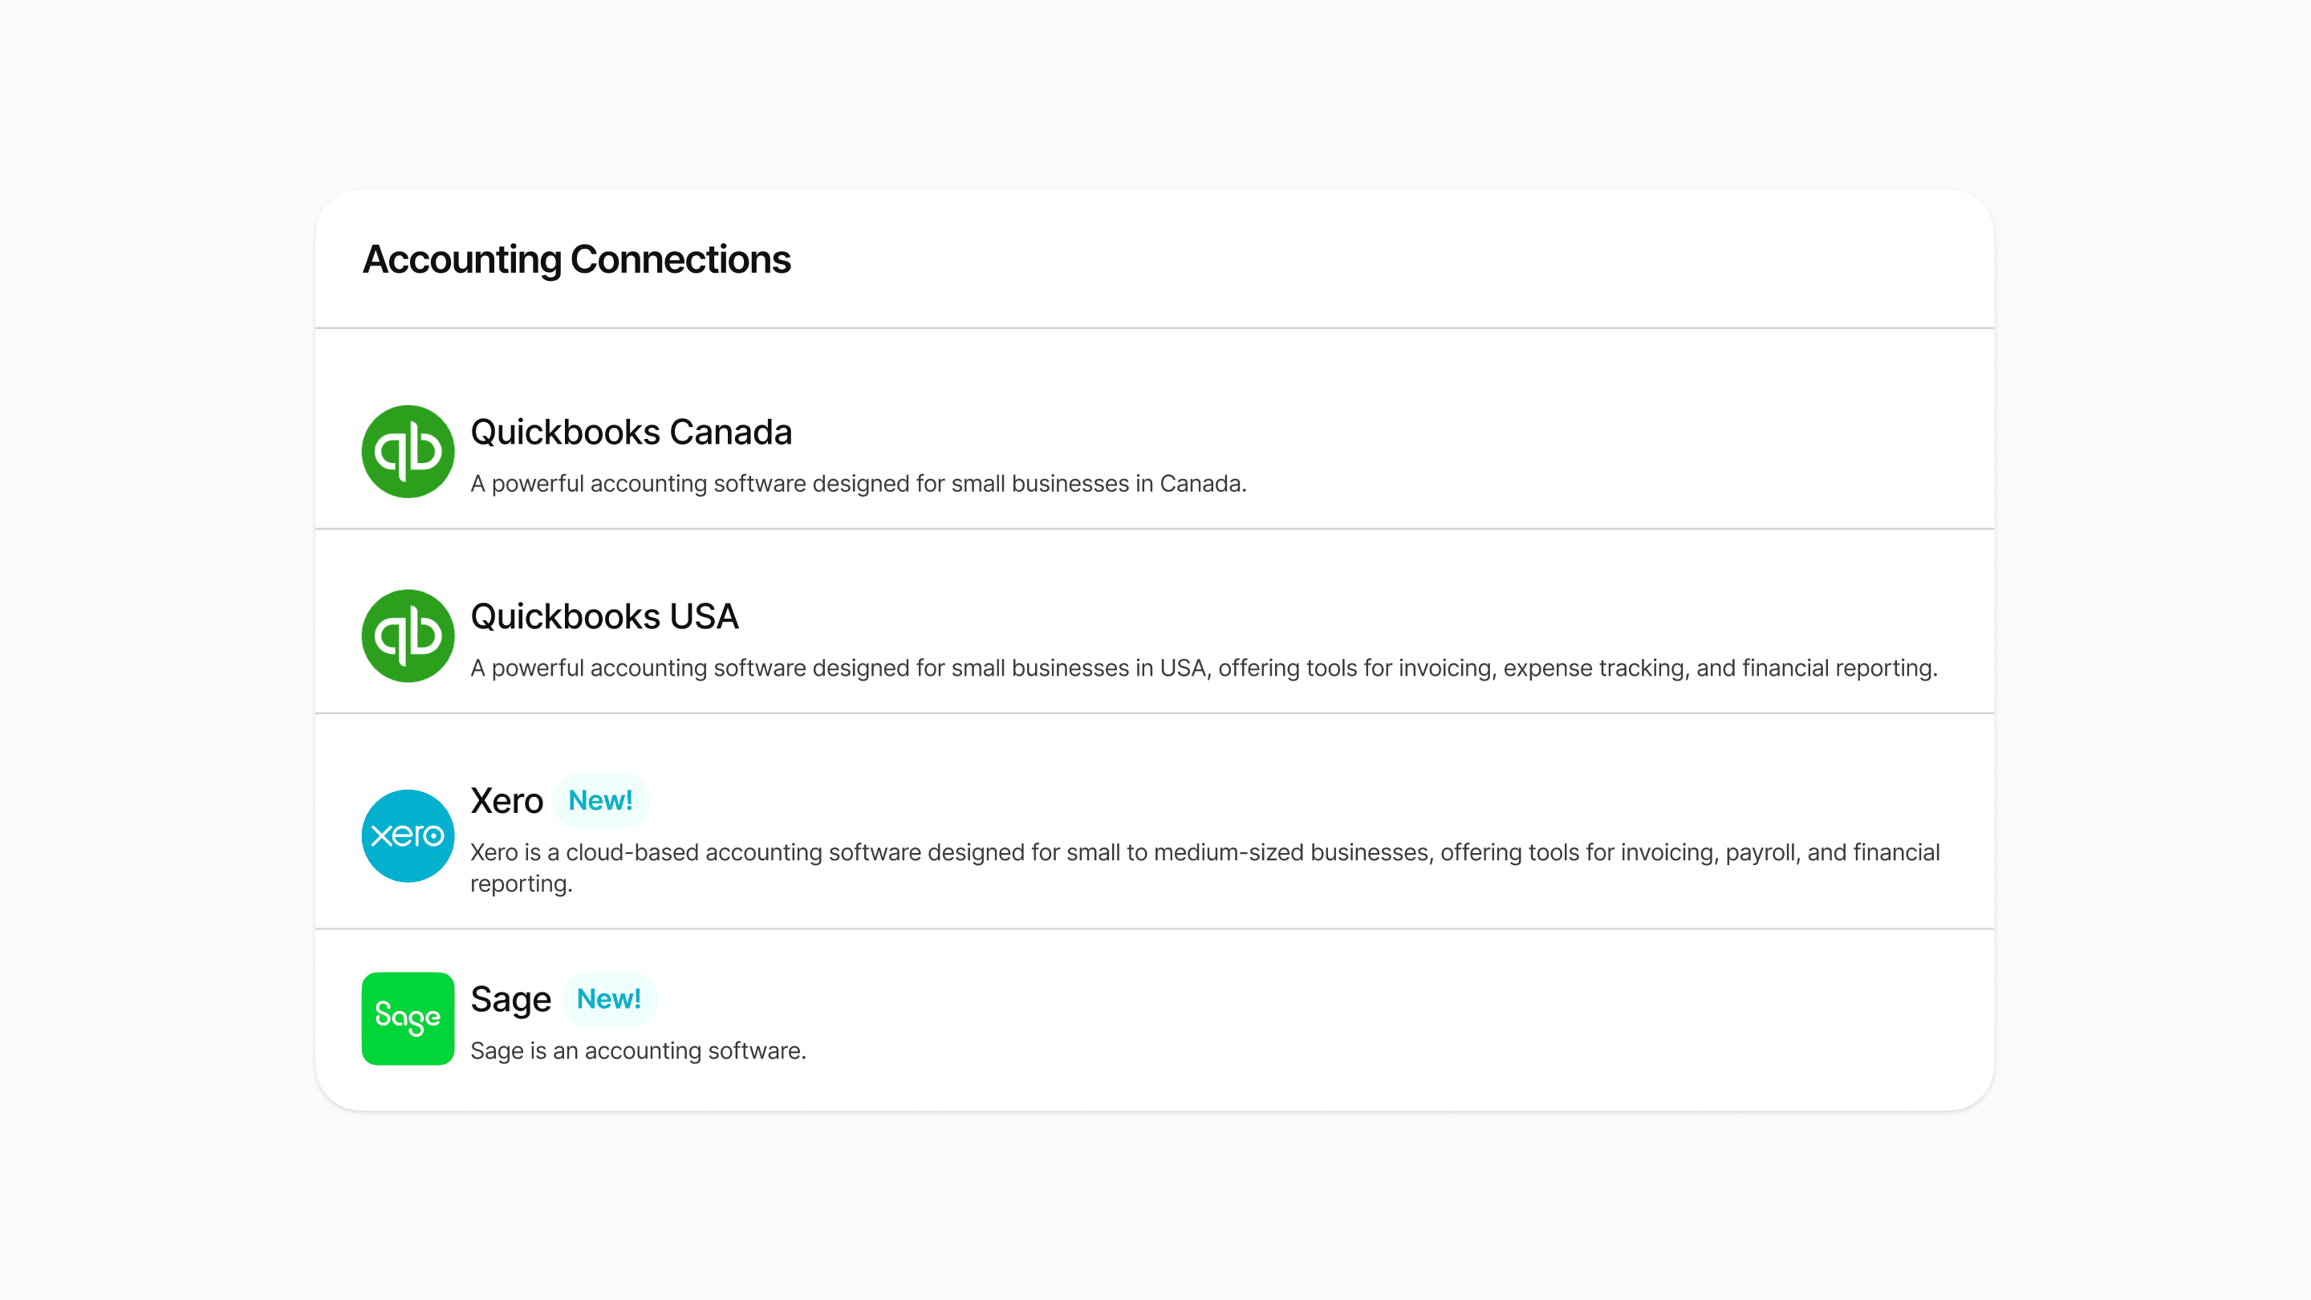Screen dimensions: 2311x1300
Task: Click the Quickbooks USA logo icon
Action: point(408,636)
